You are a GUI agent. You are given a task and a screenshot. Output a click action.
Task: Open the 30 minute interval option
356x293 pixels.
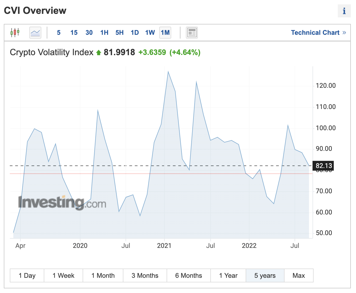(89, 32)
